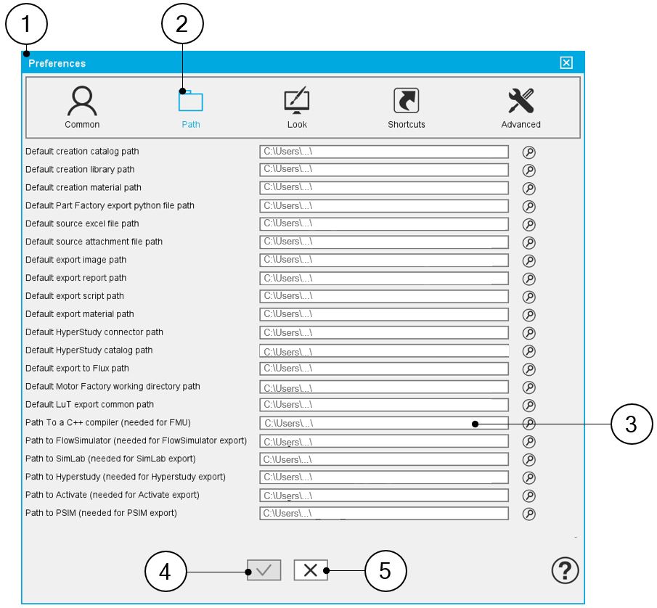
Task: Browse for Default HyperStudy catalog path
Action: (x=529, y=351)
